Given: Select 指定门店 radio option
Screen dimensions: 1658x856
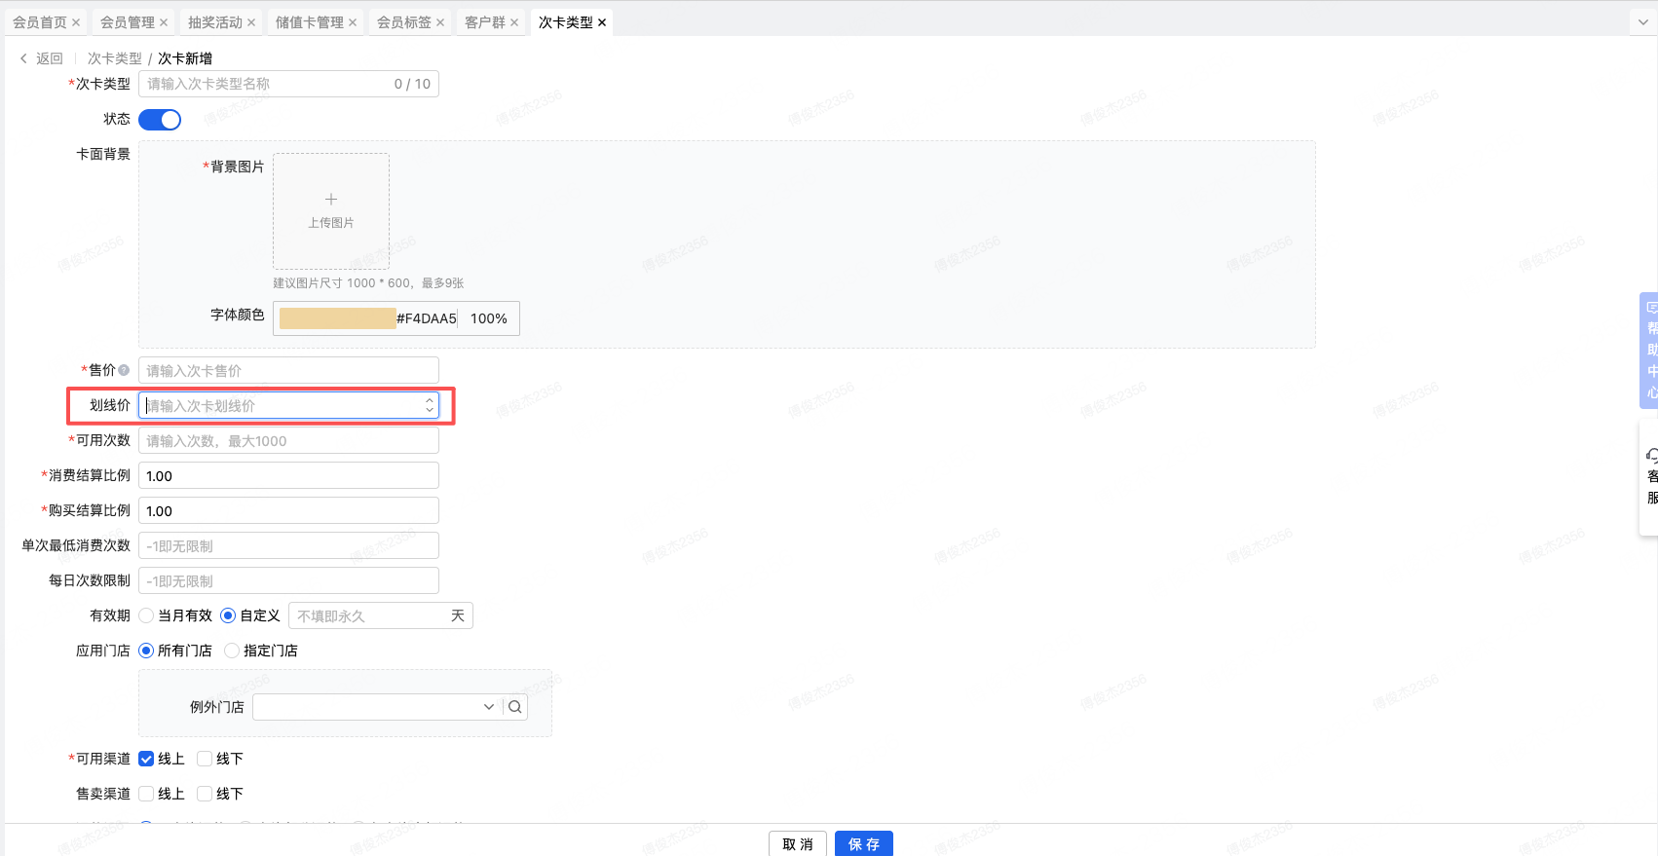Looking at the screenshot, I should pyautogui.click(x=232, y=651).
